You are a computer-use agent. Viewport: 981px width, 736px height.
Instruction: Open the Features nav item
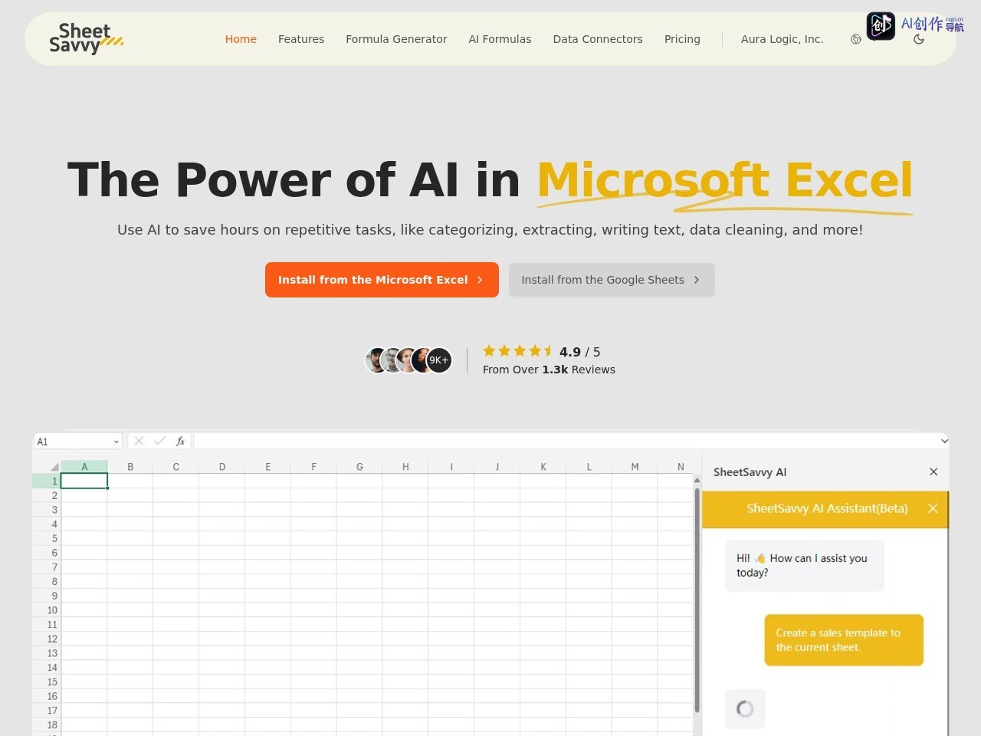click(x=301, y=39)
